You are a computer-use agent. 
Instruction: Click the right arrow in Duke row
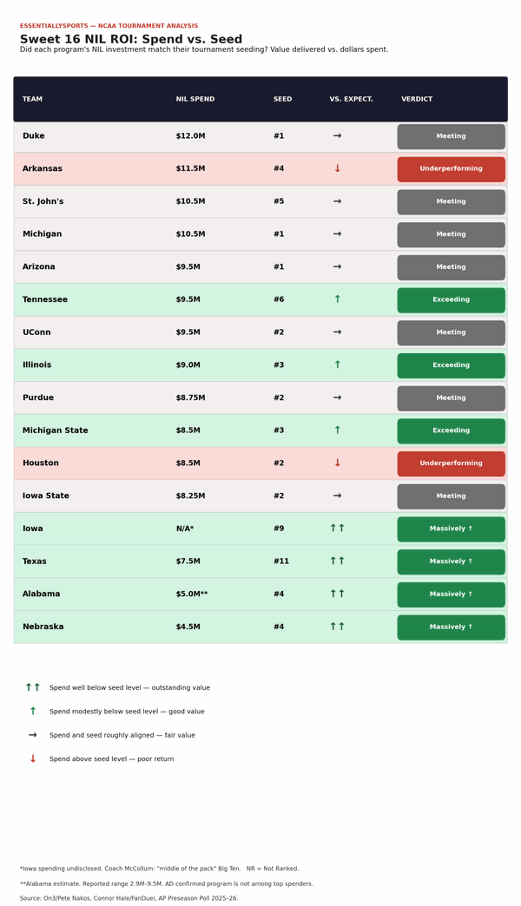click(x=338, y=136)
